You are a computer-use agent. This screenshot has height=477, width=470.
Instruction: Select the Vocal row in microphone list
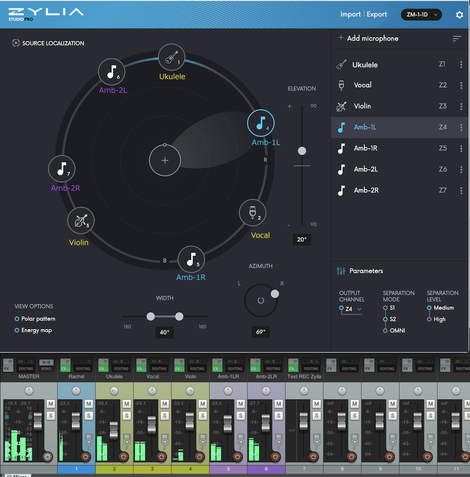400,85
